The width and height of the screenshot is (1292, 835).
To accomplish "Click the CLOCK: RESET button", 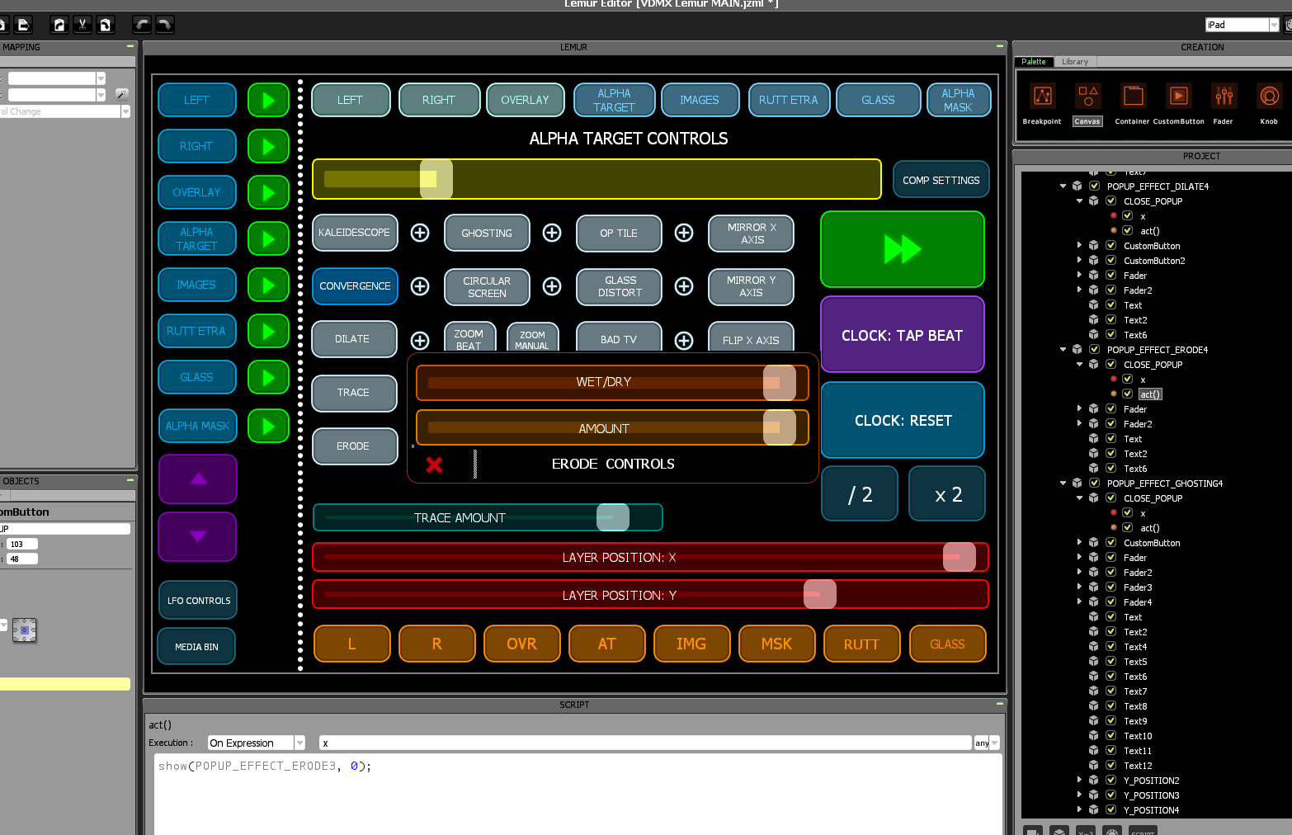I will 903,420.
